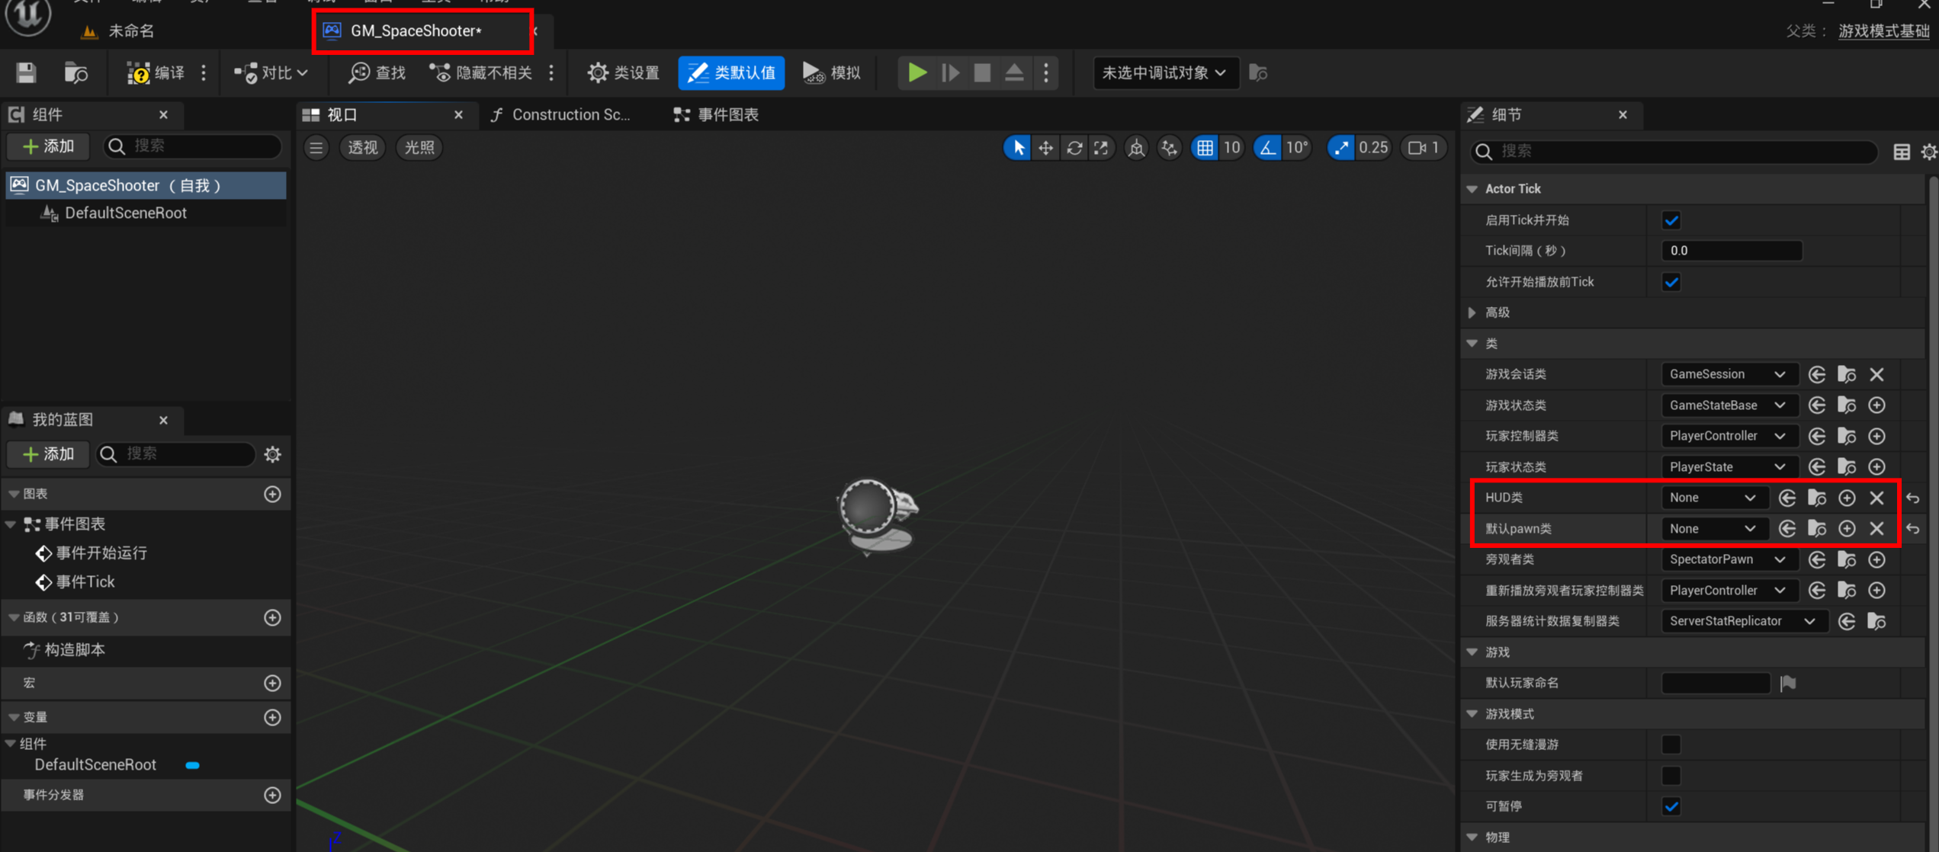Toggle 可暂停 checkbox
Screen dimensions: 1939x852
[x=1671, y=806]
